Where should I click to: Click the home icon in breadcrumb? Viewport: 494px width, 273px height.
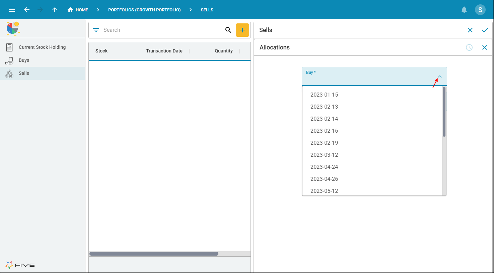tap(70, 10)
